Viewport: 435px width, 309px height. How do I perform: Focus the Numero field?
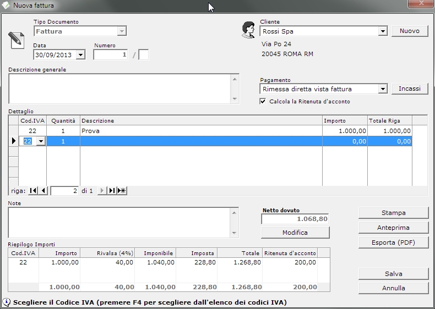111,55
